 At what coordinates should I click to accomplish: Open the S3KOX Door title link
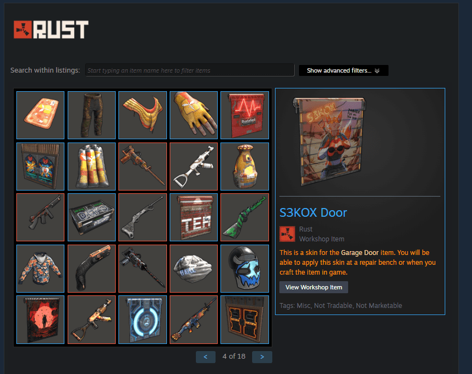coord(313,212)
